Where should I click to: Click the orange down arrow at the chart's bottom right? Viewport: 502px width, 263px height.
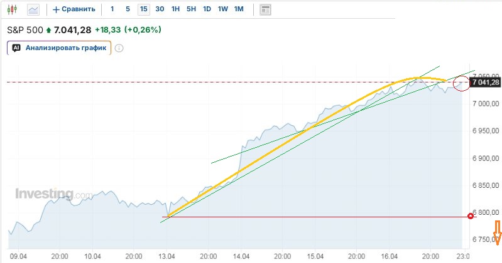pyautogui.click(x=497, y=236)
